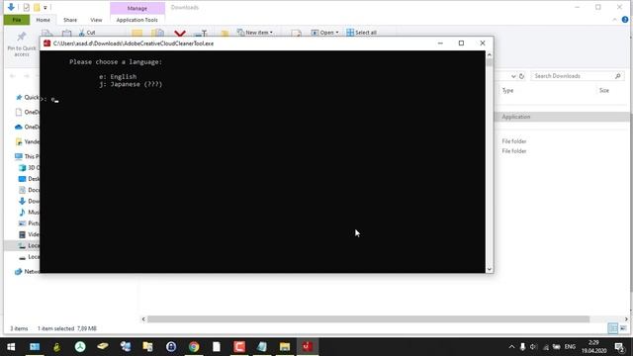Show hidden system tray icons
Image resolution: width=633 pixels, height=356 pixels.
tap(511, 347)
